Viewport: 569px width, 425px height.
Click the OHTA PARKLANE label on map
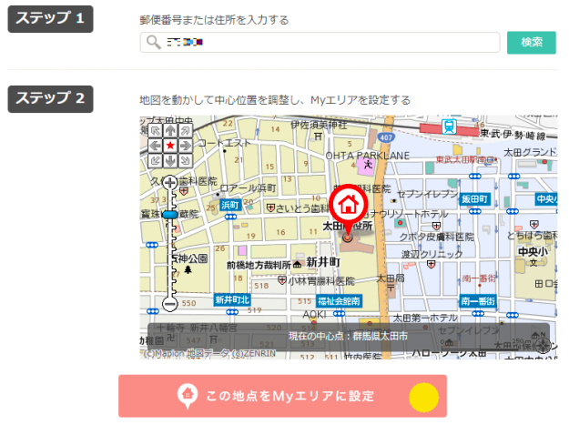tap(368, 156)
